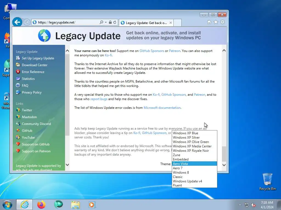Screen dimensions: 281x210
Task: Follow the report bugs link
Action: (99, 99)
